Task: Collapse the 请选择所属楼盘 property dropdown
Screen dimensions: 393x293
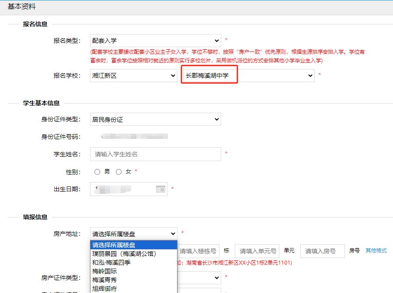Action: 133,234
